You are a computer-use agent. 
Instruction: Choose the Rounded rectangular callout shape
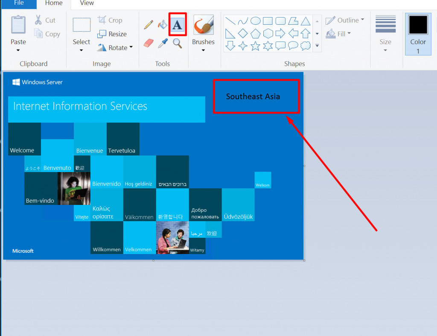[x=280, y=46]
